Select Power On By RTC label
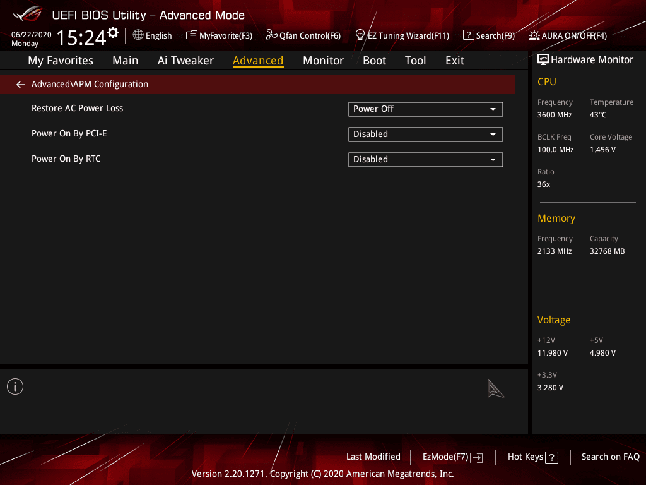Viewport: 646px width, 485px height. tap(66, 159)
